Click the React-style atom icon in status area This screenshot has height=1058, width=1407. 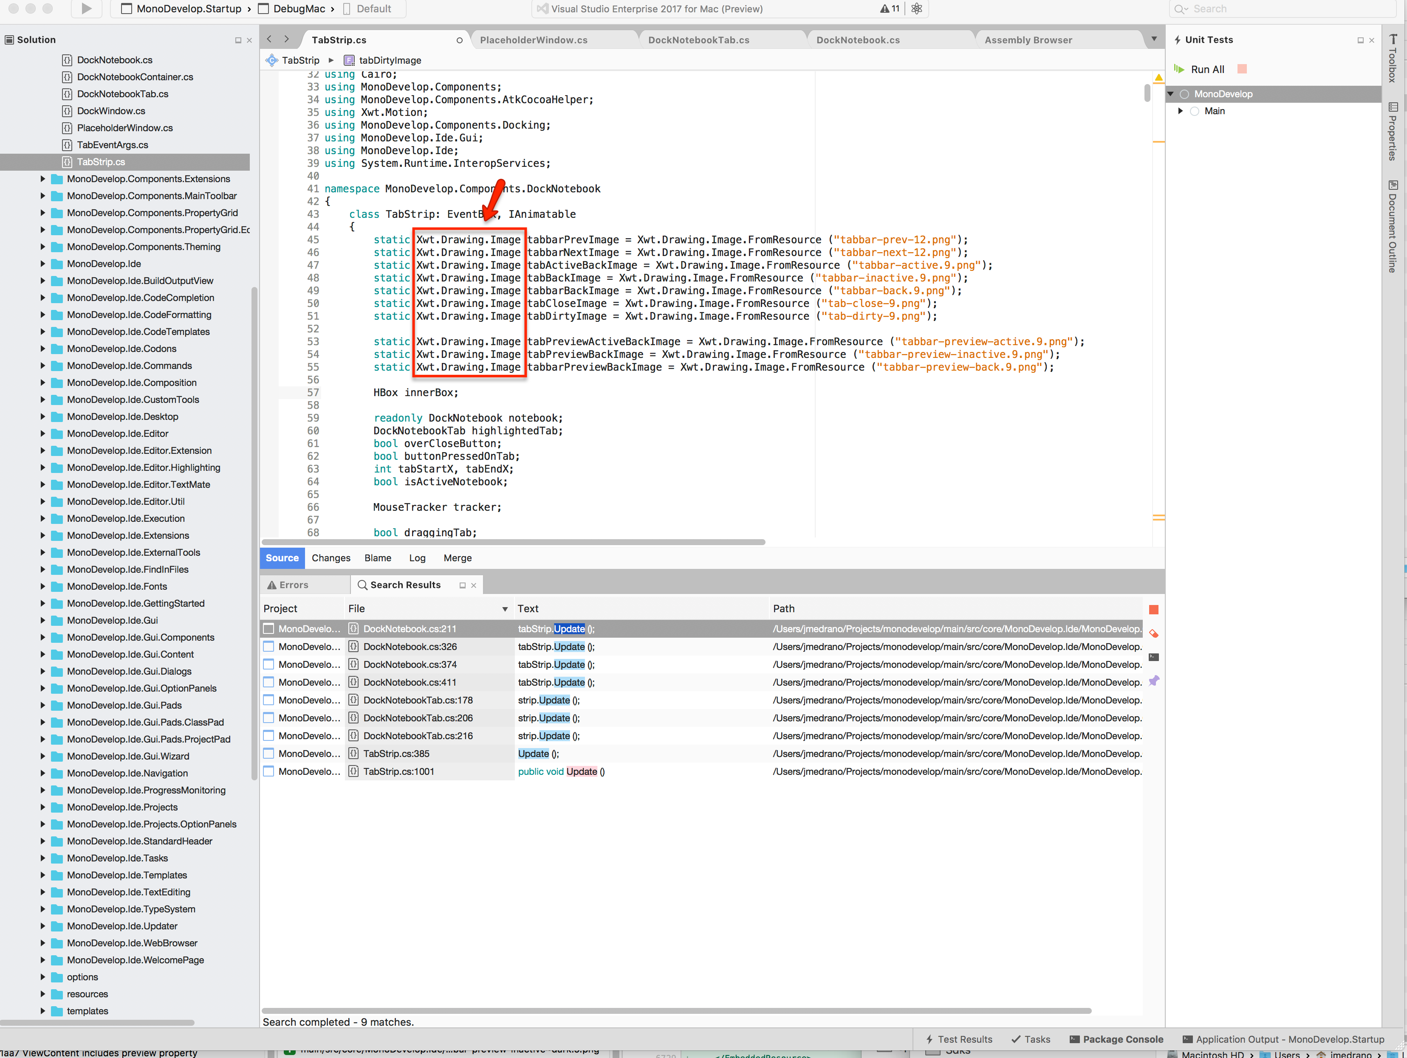tap(917, 8)
